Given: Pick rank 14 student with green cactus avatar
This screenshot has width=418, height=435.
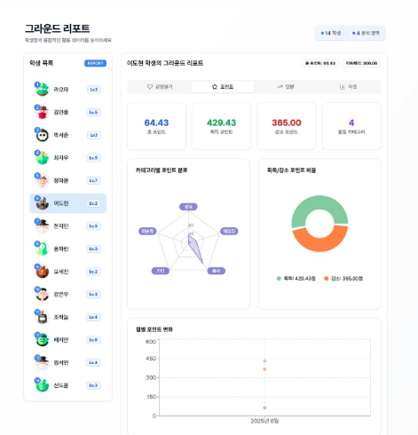Looking at the screenshot, I should 67,385.
